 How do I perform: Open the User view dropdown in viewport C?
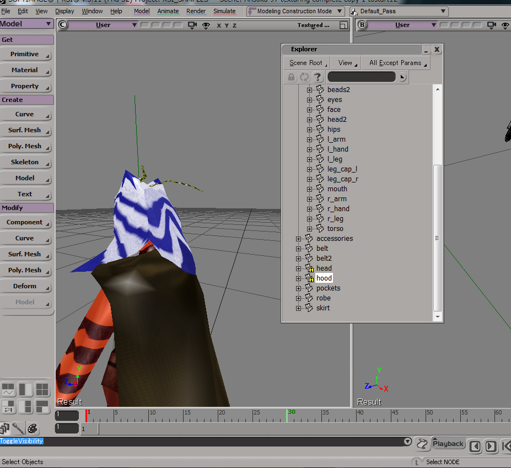point(103,25)
